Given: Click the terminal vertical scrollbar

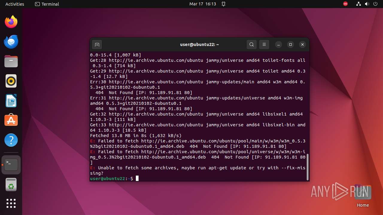Looking at the screenshot, I should 307,167.
